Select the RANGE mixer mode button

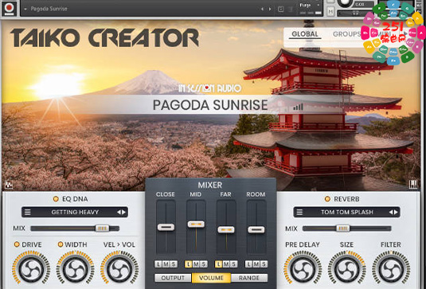point(249,278)
